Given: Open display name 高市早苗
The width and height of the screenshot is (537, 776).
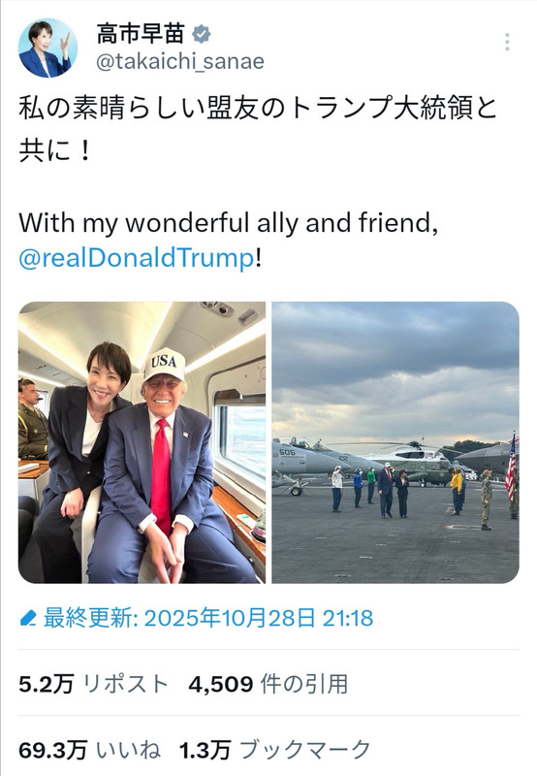Looking at the screenshot, I should point(140,34).
